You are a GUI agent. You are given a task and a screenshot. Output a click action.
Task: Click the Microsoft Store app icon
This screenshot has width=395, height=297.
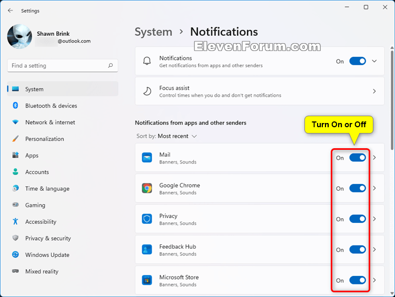pyautogui.click(x=147, y=280)
